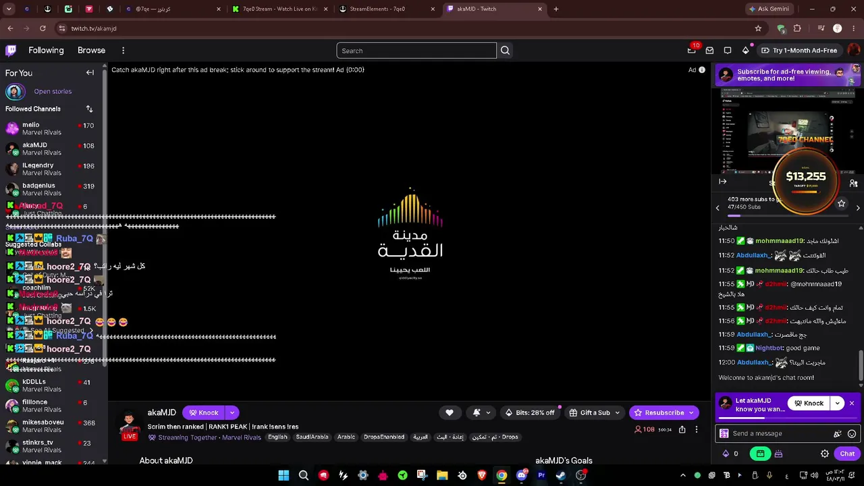Open the stream more-options menu
Image resolution: width=864 pixels, height=486 pixels.
[x=697, y=429]
